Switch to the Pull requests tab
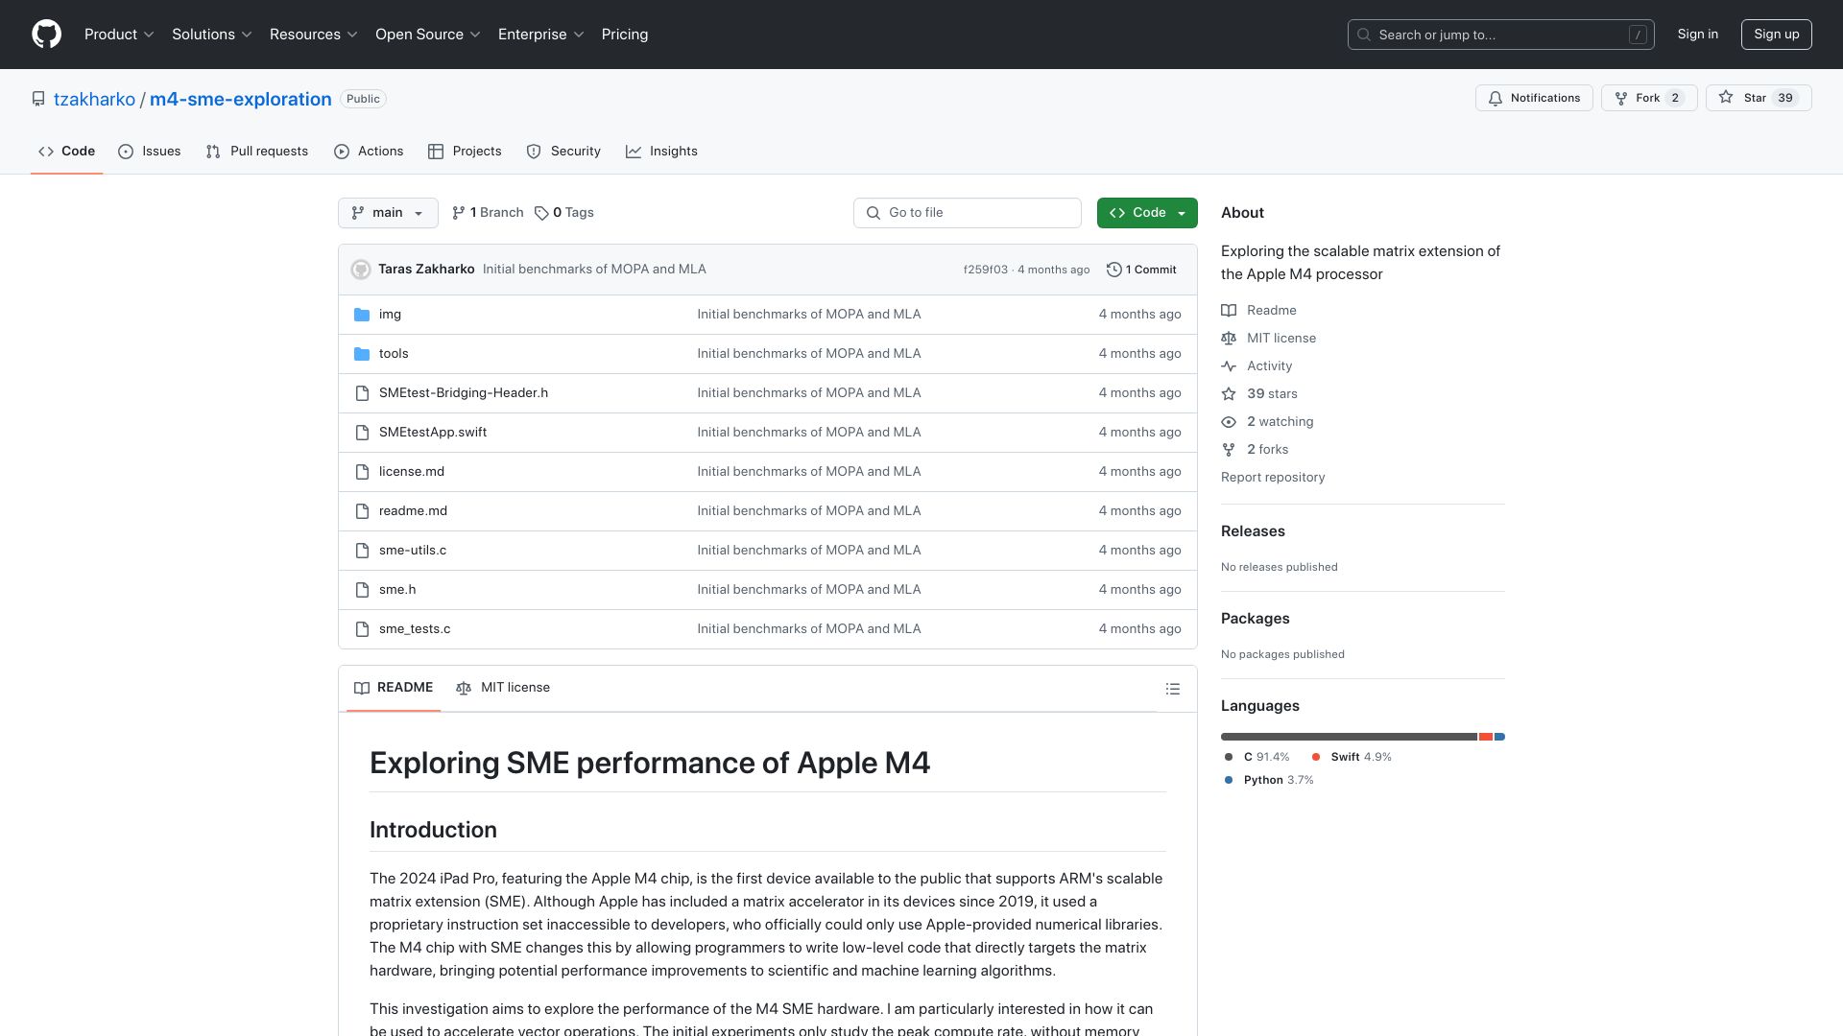 (x=257, y=152)
